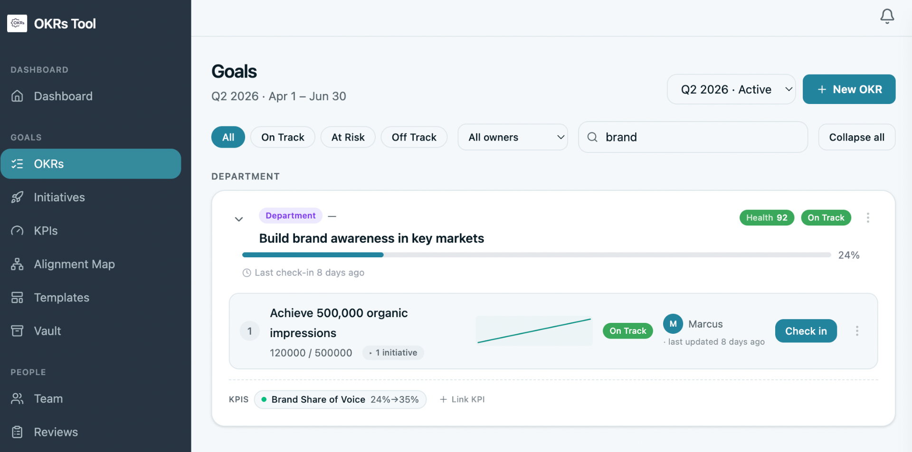912x452 pixels.
Task: Filter goals by Off Track status
Action: tap(414, 137)
